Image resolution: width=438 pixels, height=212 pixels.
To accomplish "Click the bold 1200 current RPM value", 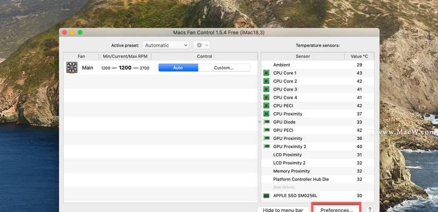I will point(125,68).
